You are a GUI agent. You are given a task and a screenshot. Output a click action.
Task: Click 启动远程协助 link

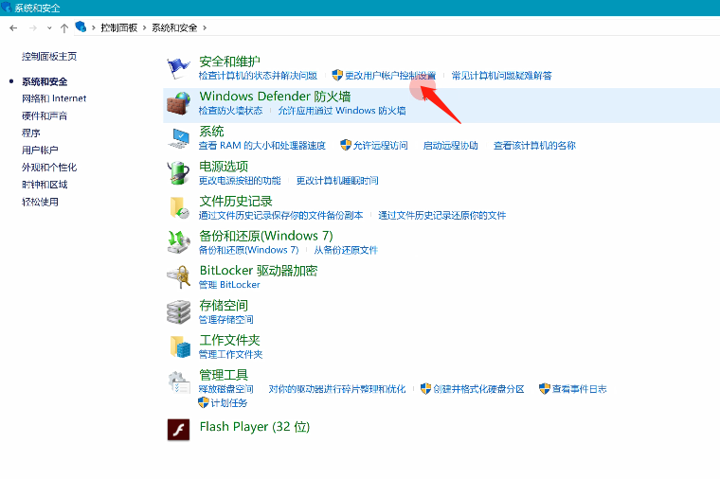450,146
